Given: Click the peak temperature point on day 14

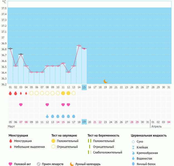Looking at the screenshot, I should [79, 46].
